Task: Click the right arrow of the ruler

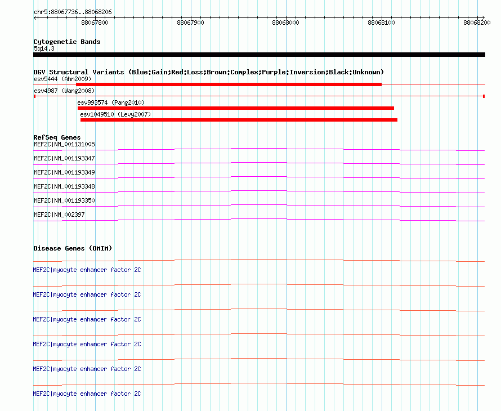Action: (x=483, y=18)
